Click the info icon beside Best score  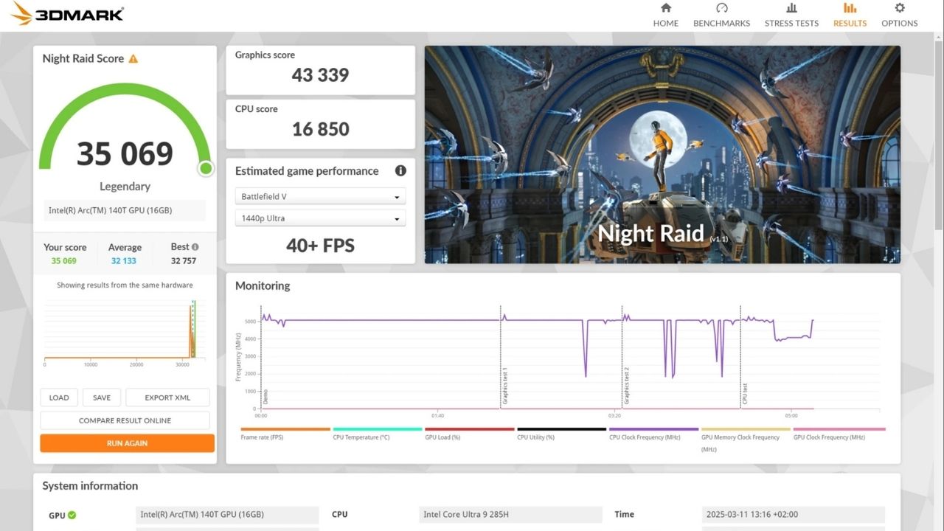(195, 247)
